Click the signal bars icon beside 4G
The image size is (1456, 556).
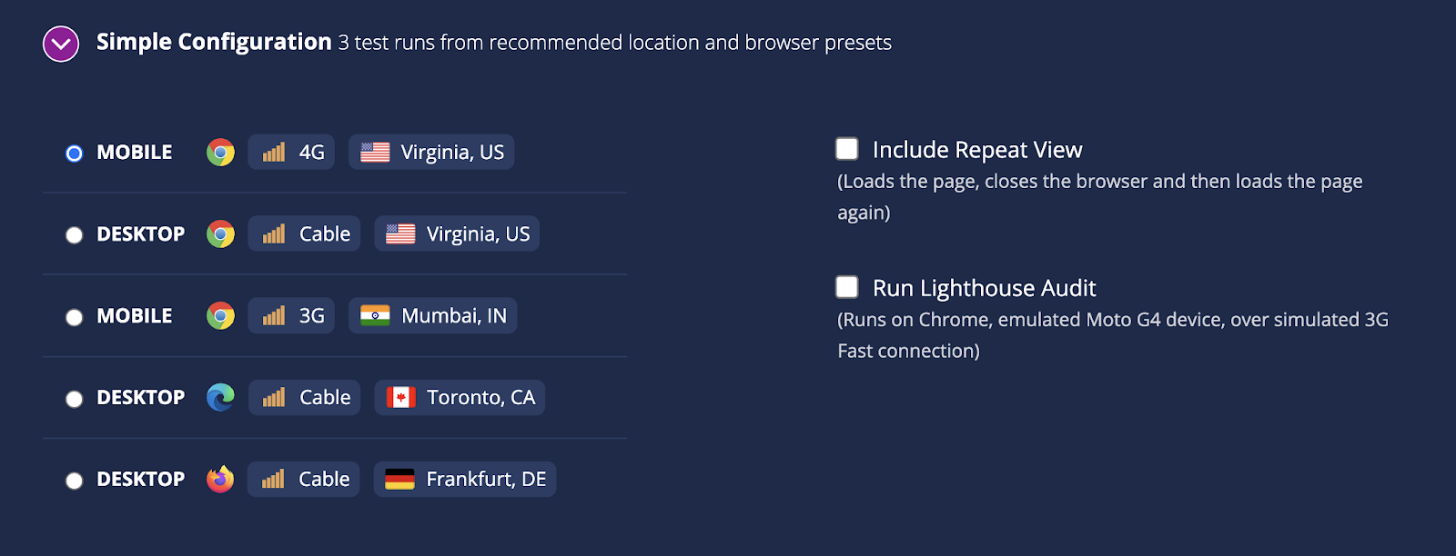(x=274, y=152)
